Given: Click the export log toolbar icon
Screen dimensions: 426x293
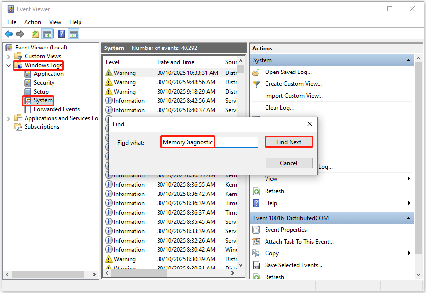Looking at the screenshot, I should (34, 34).
